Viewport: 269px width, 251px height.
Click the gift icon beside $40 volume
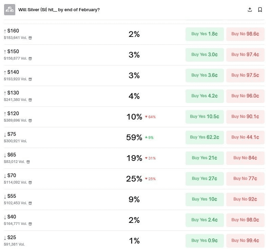coord(30,224)
